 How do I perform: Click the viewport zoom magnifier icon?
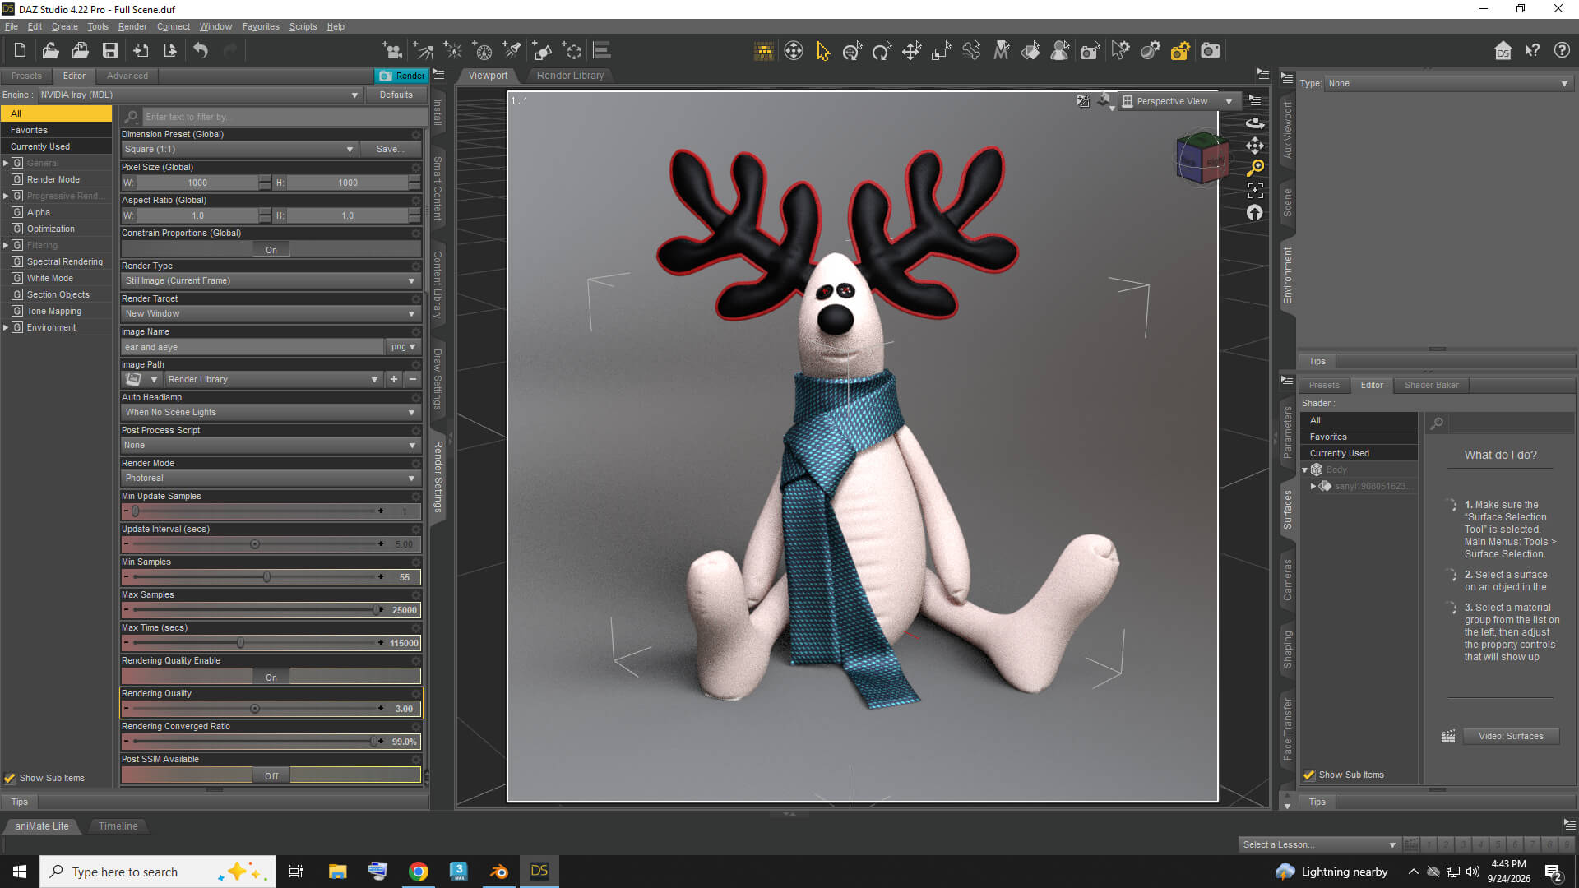[x=1255, y=168]
